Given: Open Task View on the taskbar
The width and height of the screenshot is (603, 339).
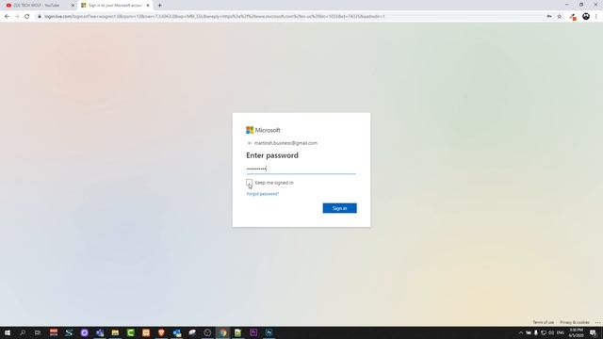Looking at the screenshot, I should (38, 332).
